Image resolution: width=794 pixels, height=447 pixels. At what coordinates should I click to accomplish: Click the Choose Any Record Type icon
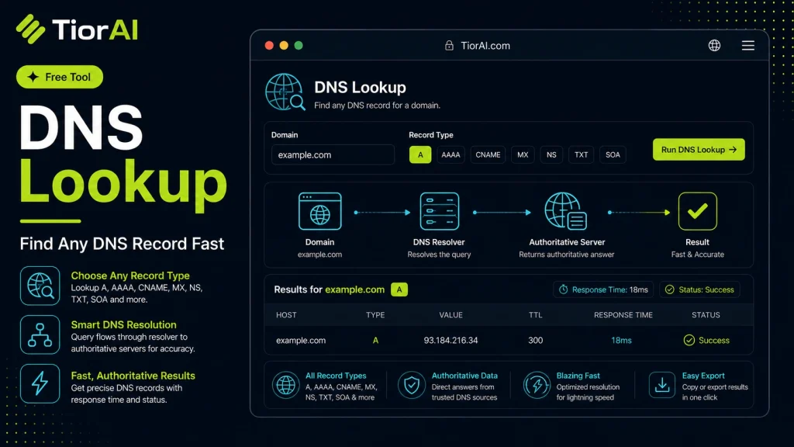point(40,286)
